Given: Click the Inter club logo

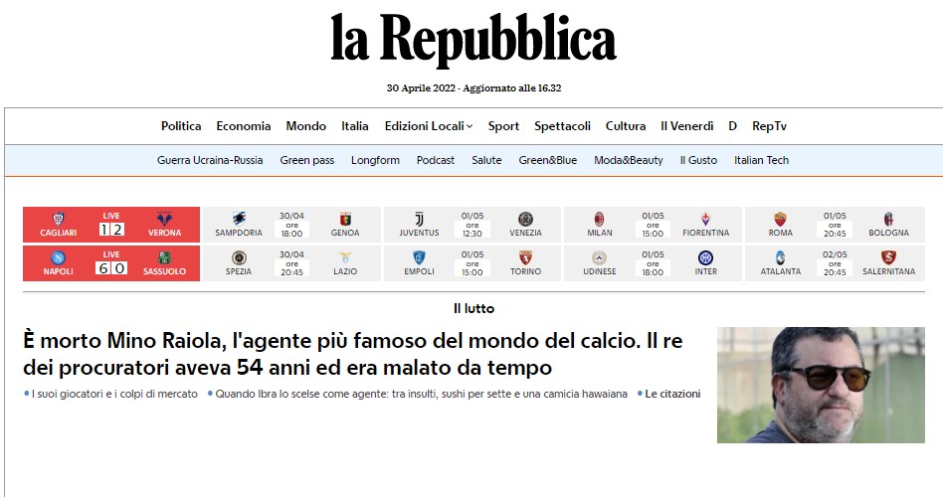Looking at the screenshot, I should click(706, 257).
